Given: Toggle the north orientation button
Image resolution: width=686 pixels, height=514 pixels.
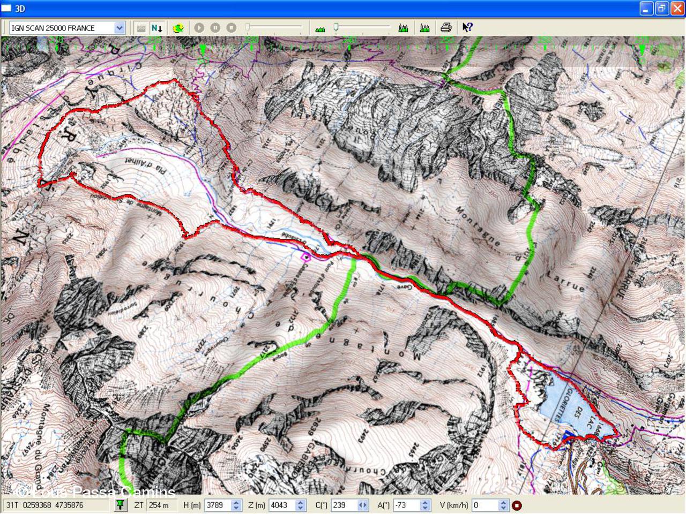Looking at the screenshot, I should pos(156,28).
